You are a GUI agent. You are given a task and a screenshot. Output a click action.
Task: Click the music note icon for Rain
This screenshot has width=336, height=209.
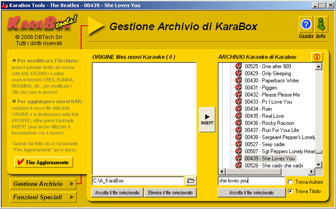tap(238, 108)
